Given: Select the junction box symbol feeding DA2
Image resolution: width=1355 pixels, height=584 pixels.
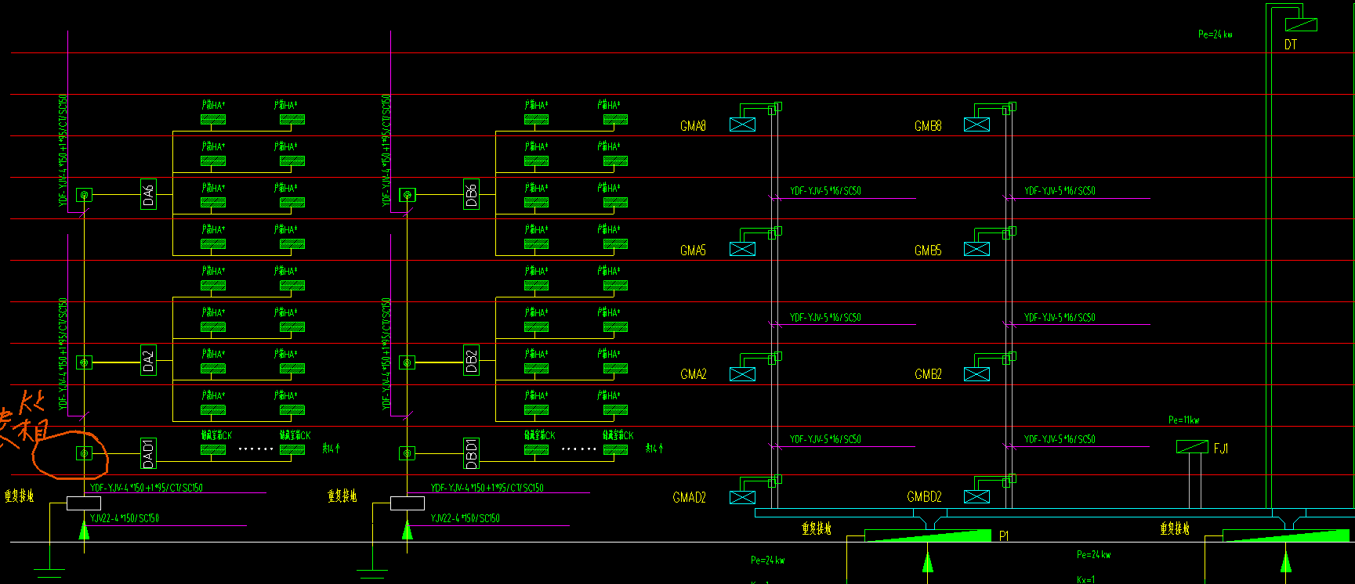Looking at the screenshot, I should pos(84,362).
